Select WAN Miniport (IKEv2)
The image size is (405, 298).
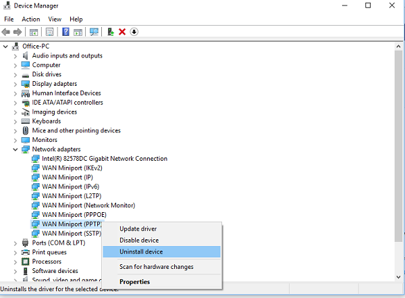pyautogui.click(x=72, y=168)
